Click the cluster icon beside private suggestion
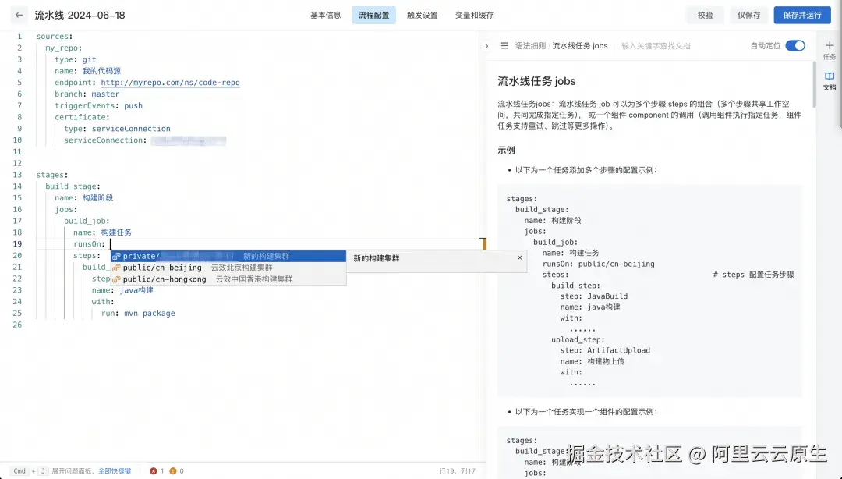Image resolution: width=842 pixels, height=479 pixels. pos(117,256)
